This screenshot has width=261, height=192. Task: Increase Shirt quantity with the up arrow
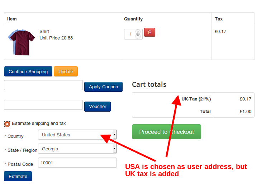coord(138,32)
